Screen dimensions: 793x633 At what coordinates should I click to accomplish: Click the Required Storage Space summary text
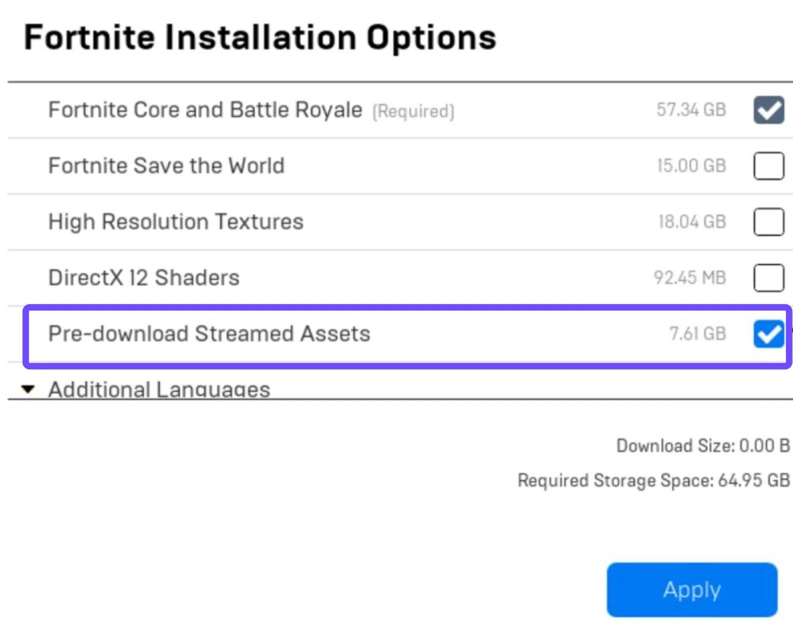(653, 481)
